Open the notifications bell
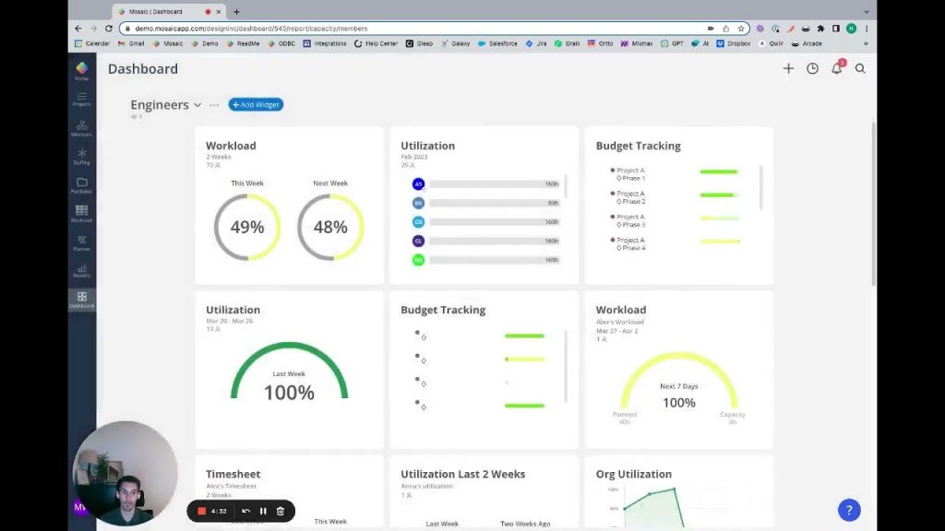This screenshot has width=945, height=531. [x=837, y=68]
